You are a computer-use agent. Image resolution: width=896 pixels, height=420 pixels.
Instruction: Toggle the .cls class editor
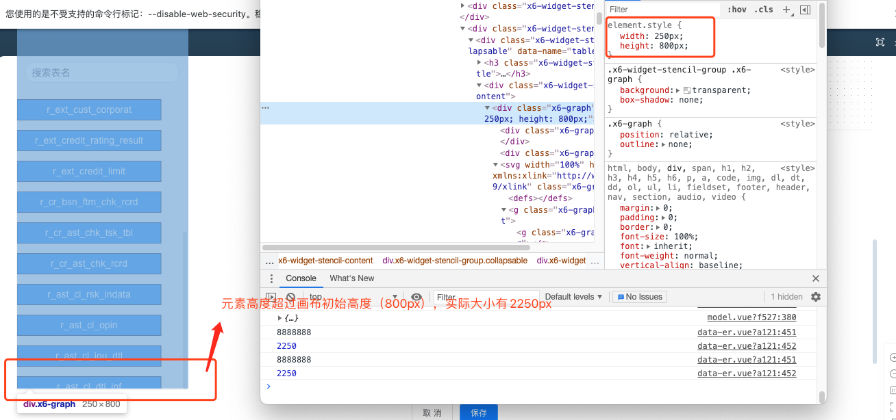pyautogui.click(x=764, y=10)
